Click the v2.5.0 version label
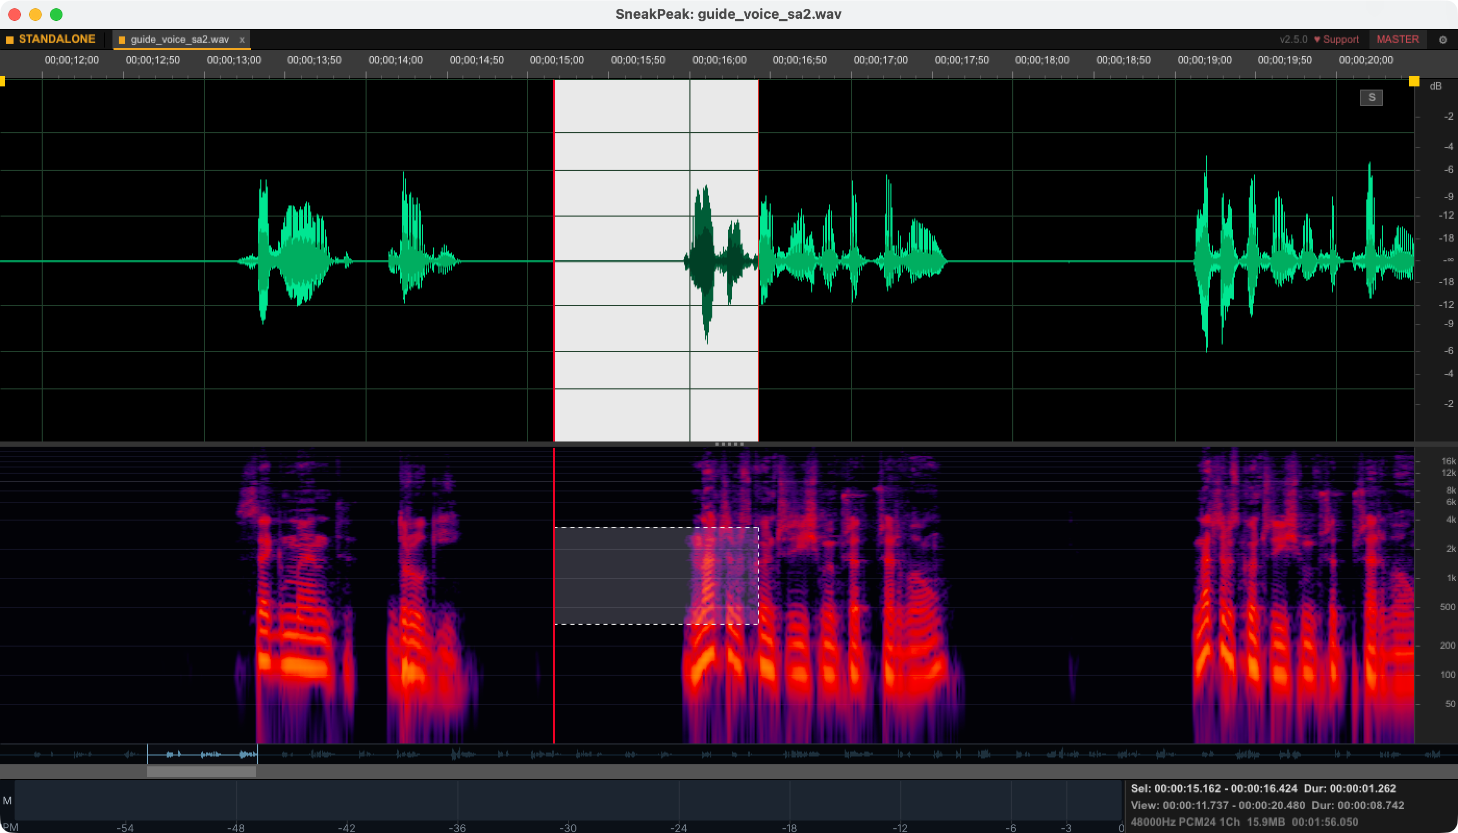This screenshot has width=1458, height=833. point(1293,39)
